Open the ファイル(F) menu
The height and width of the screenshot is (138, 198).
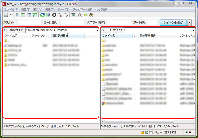click(x=11, y=10)
